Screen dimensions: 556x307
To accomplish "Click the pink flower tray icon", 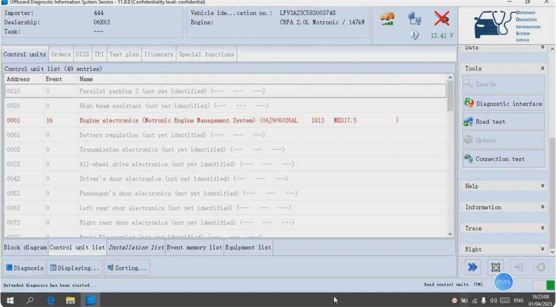I will click(454, 301).
